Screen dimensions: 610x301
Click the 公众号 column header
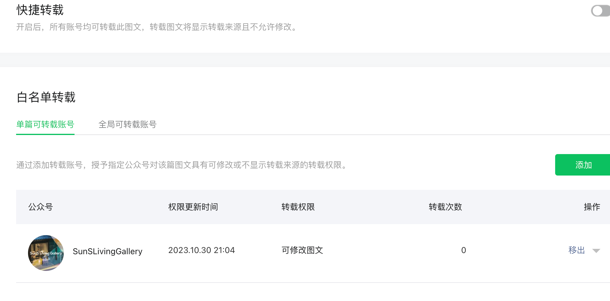41,207
